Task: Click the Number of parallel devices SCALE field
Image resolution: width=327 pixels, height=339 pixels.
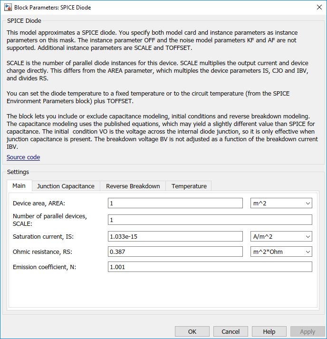Action: [x=210, y=220]
